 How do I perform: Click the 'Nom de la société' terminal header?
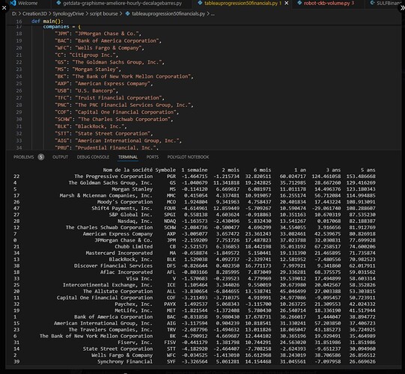[127, 170]
